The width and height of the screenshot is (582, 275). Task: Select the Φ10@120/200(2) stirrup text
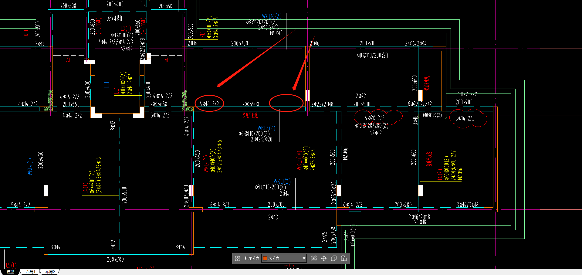(371, 125)
